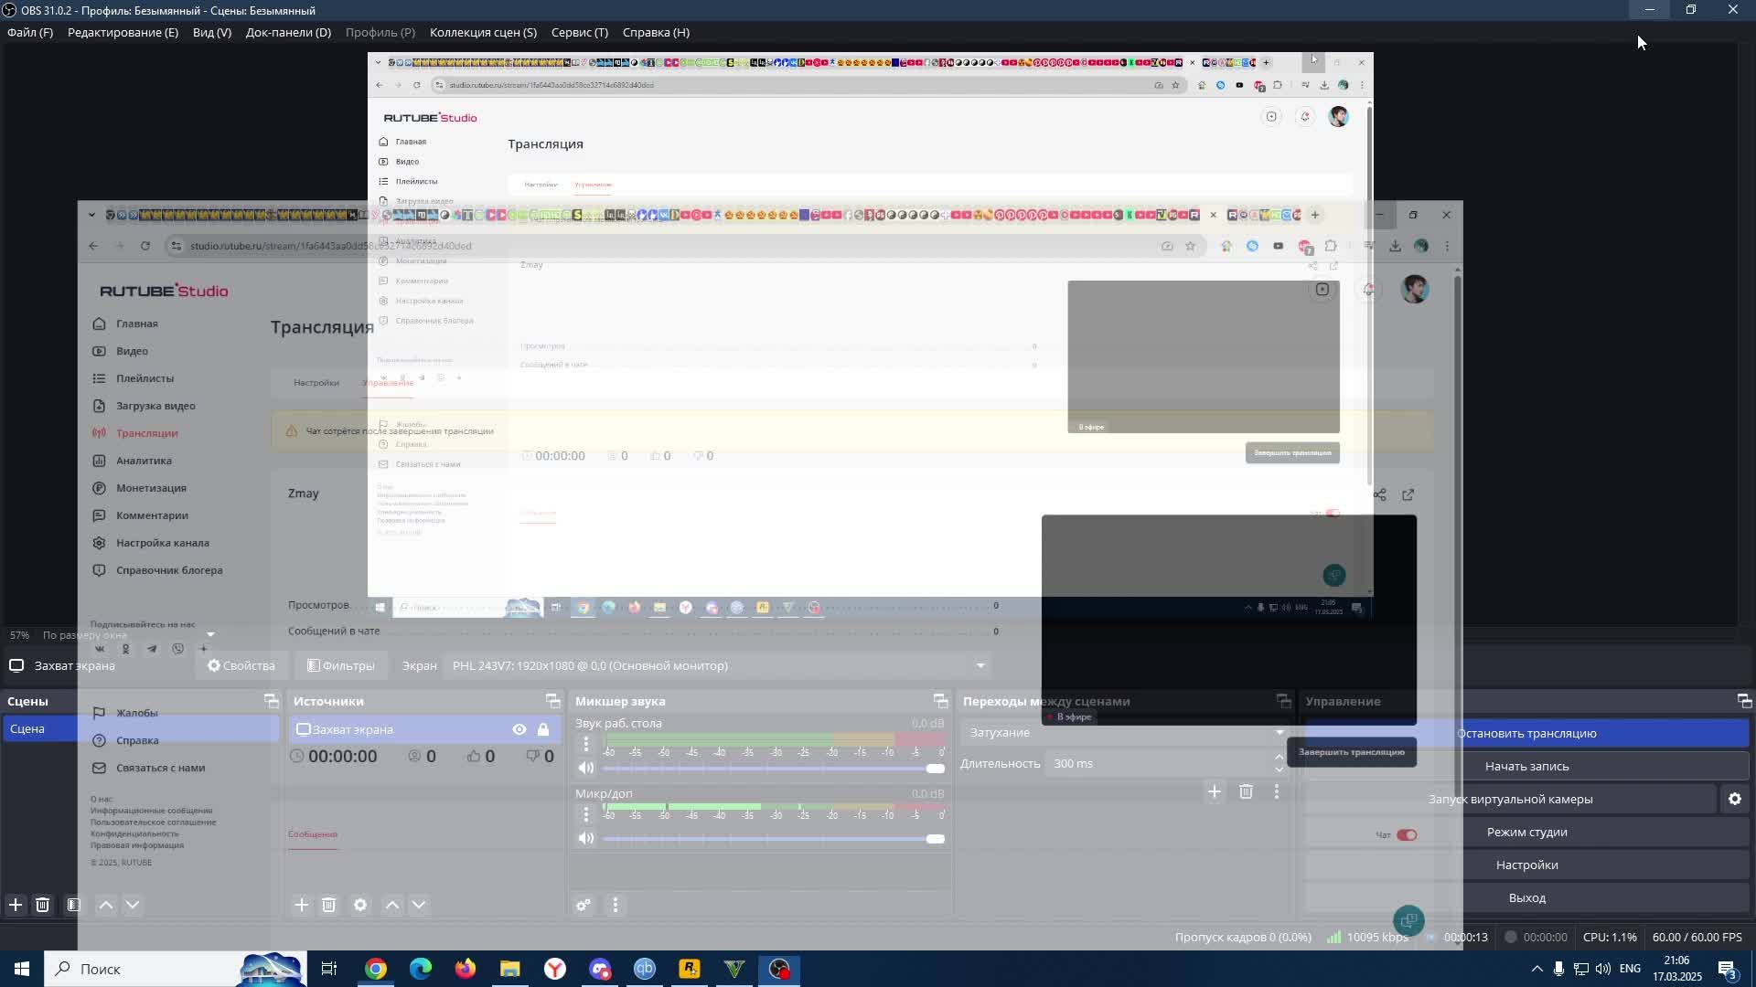Move the selected source up with the arrow

tap(392, 905)
